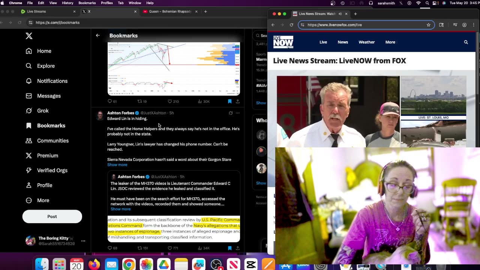Close the Live News Stream tab
480x270 pixels.
346,14
